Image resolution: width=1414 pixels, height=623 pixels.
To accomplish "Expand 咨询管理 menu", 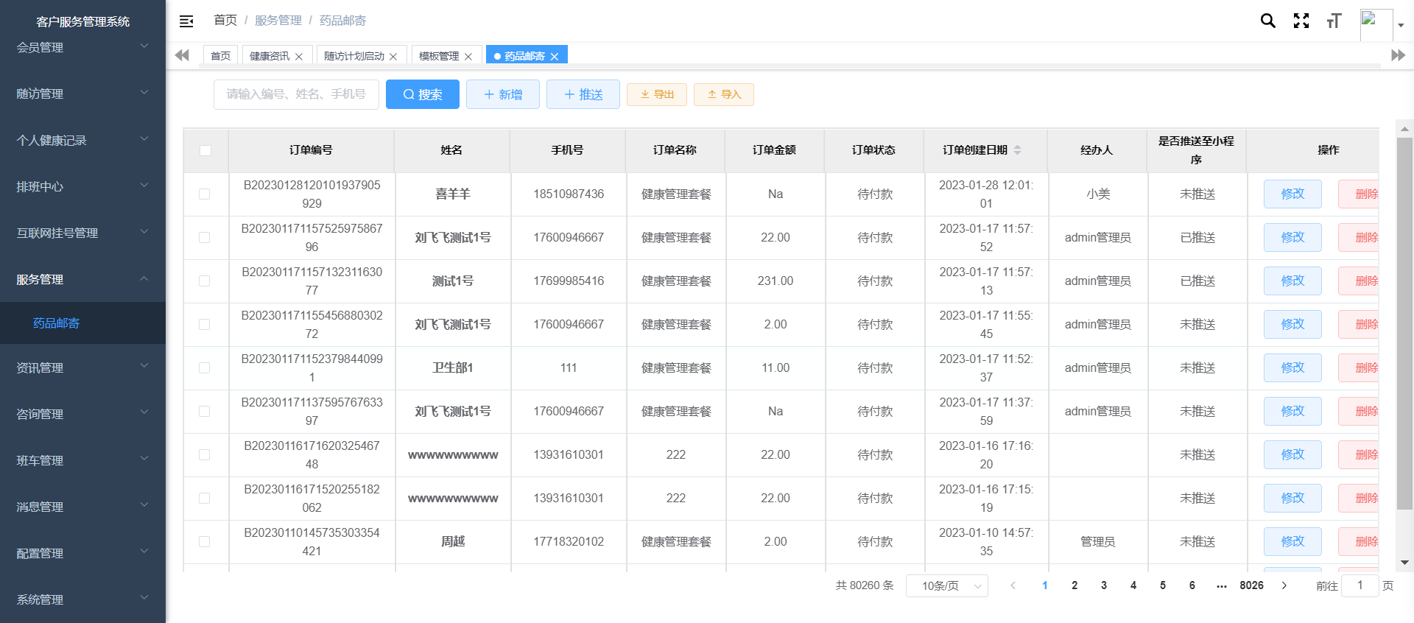I will click(82, 414).
